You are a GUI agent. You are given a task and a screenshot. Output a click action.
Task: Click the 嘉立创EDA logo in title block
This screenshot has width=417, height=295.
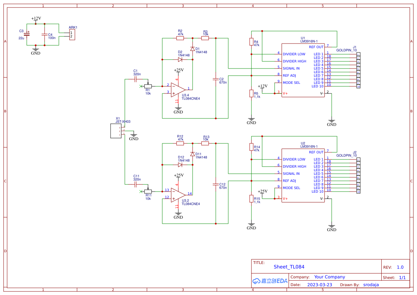[270, 281]
